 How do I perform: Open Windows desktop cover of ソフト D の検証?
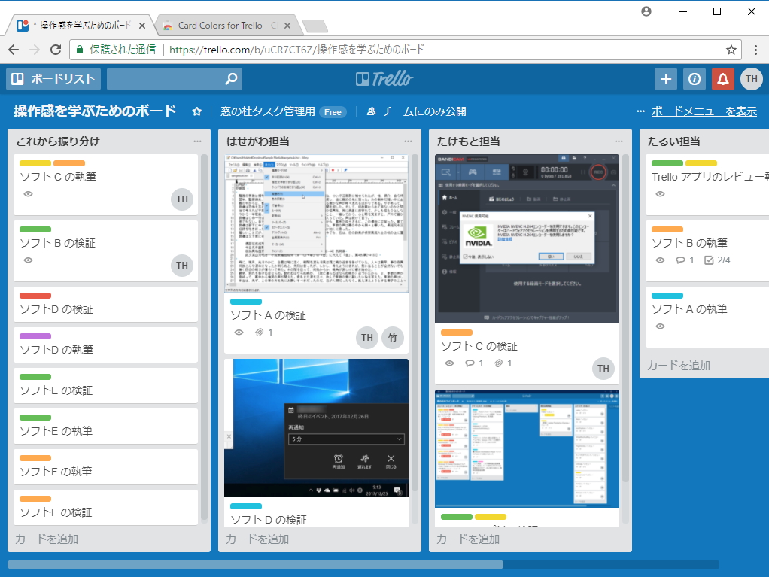[316, 428]
